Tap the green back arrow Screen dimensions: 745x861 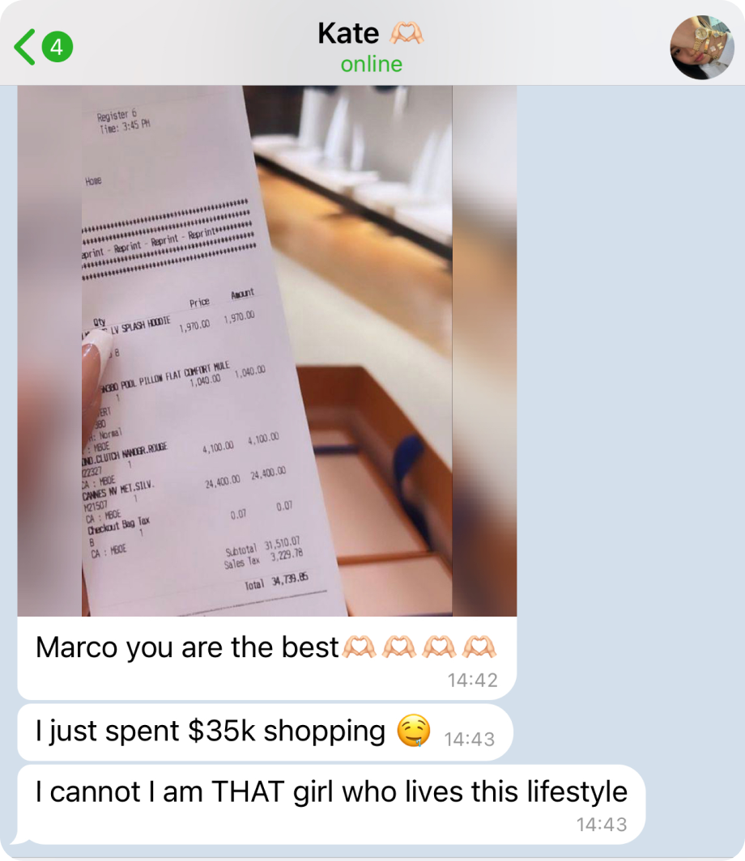click(x=25, y=47)
